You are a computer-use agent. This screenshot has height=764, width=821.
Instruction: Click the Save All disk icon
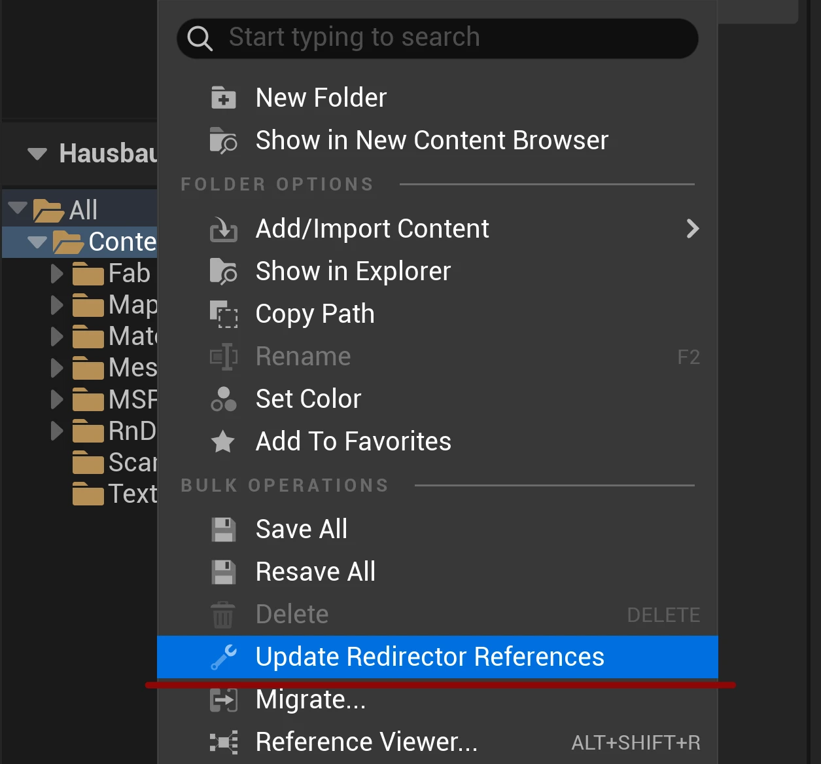point(223,529)
